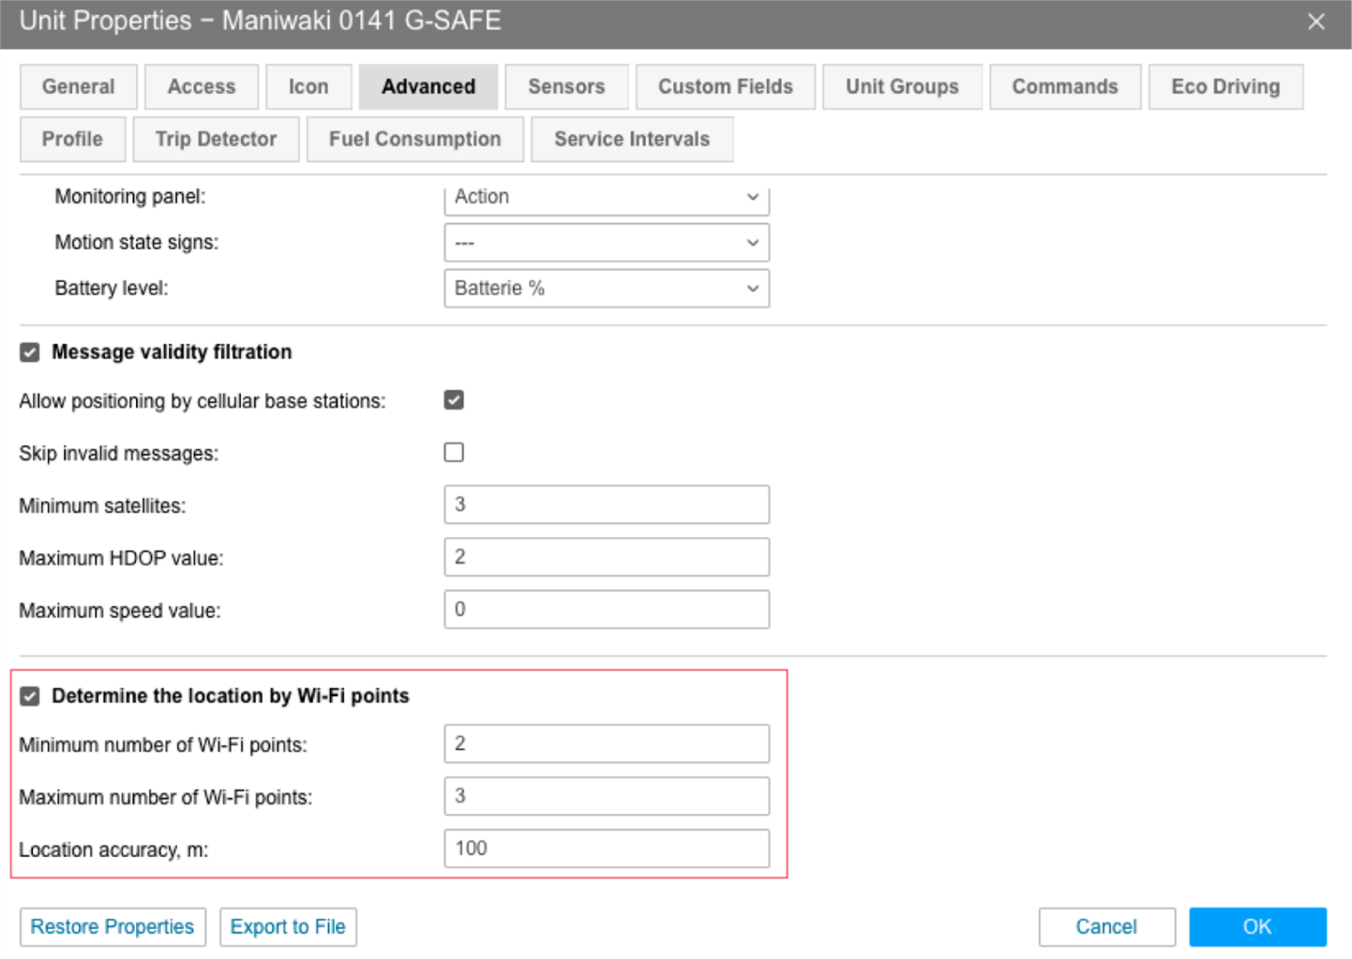Select the Eco Driving tab
The image size is (1352, 959).
(1225, 87)
